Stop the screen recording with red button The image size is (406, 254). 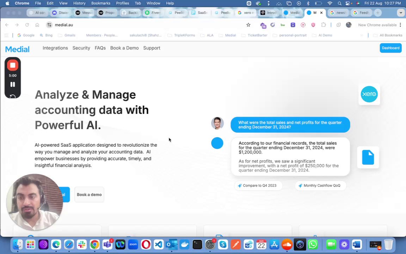pyautogui.click(x=12, y=65)
